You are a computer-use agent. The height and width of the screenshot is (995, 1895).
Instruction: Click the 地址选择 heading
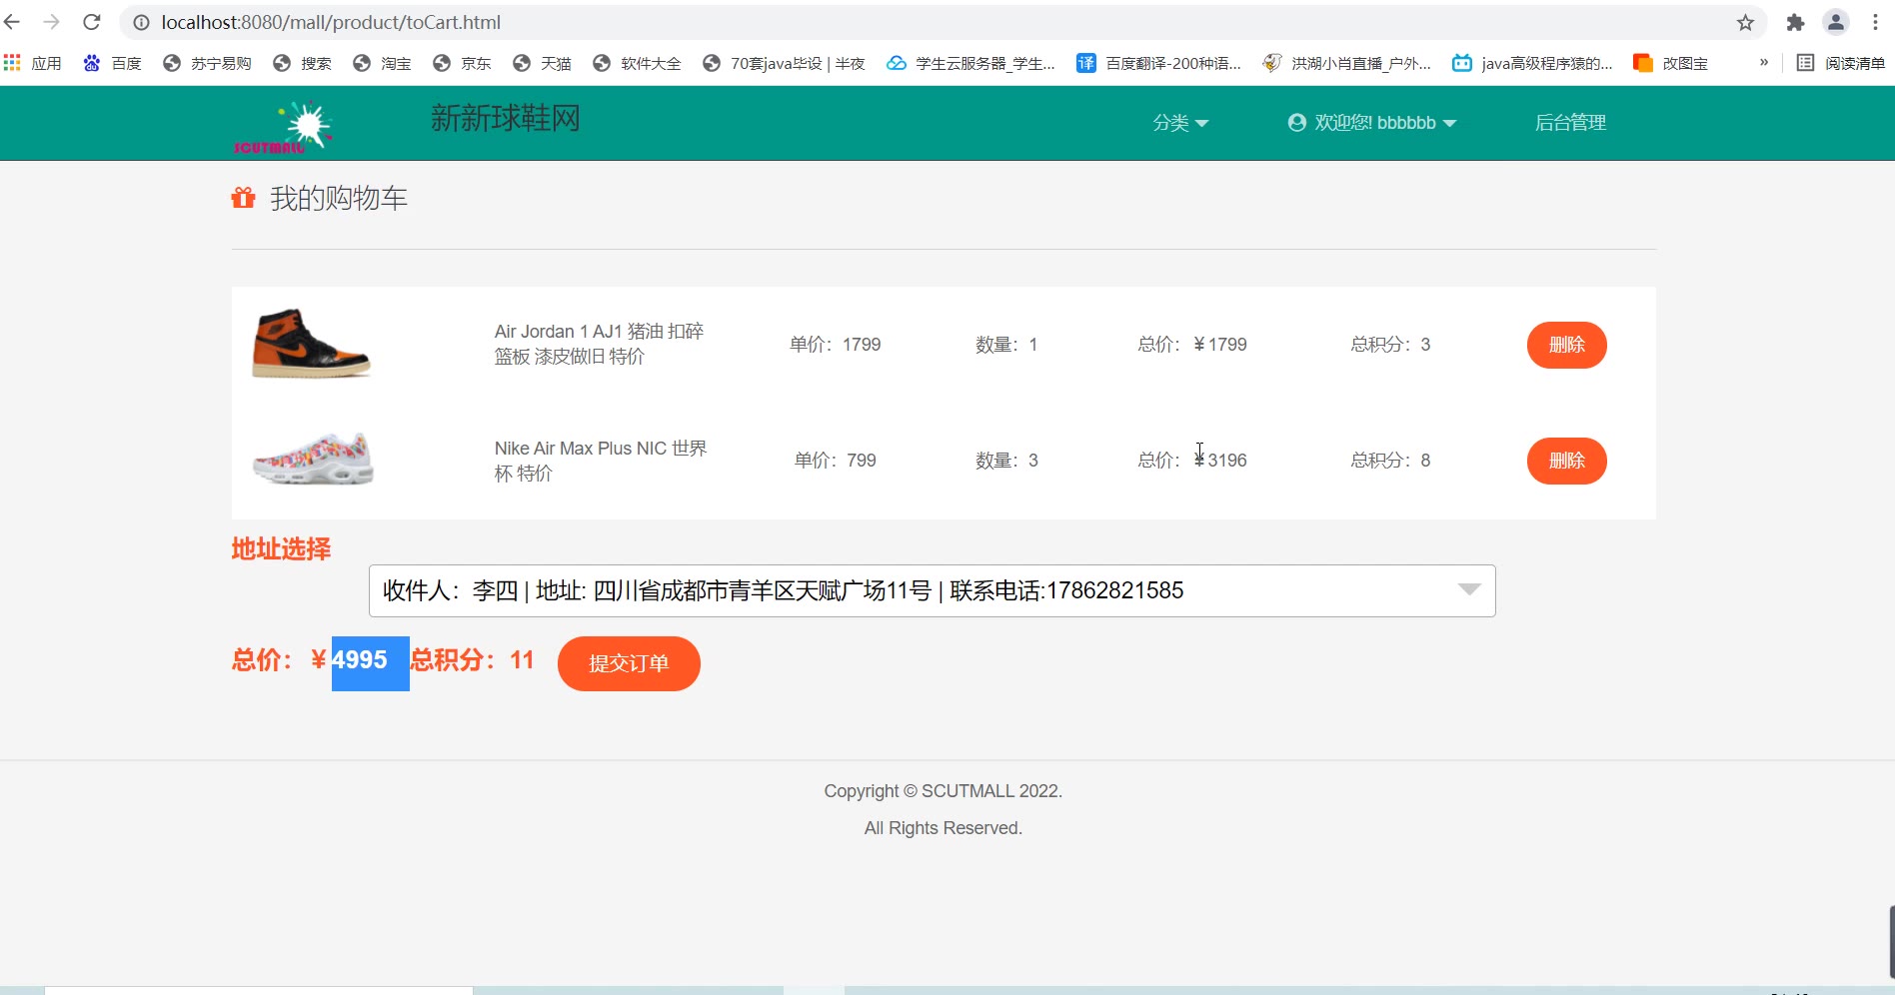[x=281, y=548]
